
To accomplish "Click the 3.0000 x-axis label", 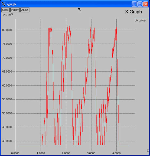I will [91, 153].
